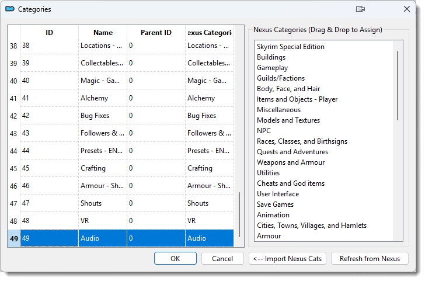Select Guilds/Factions in Nexus list

281,78
